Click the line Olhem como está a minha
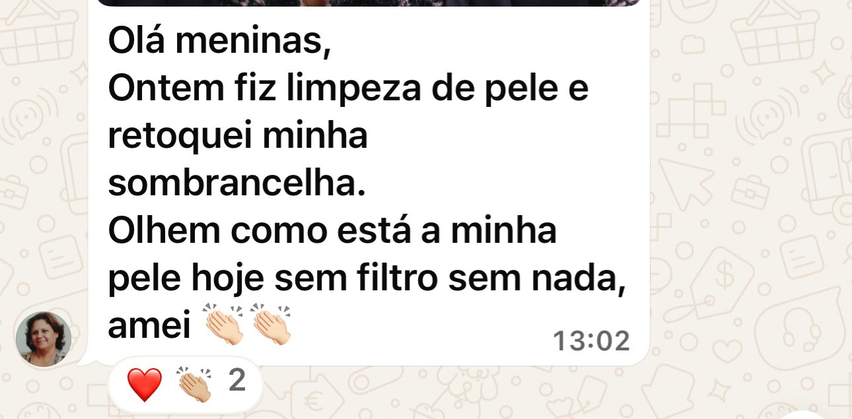Image resolution: width=852 pixels, height=419 pixels. coord(332,232)
